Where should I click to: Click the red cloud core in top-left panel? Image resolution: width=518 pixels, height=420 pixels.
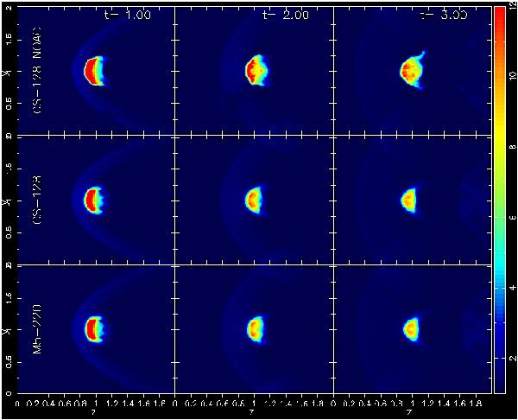(93, 70)
